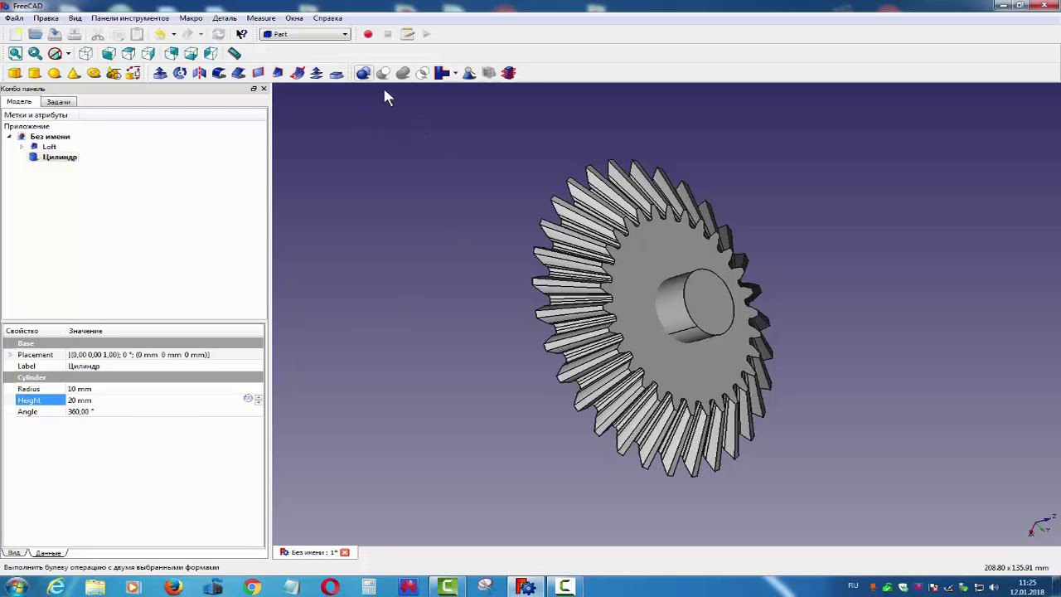Open Google Chrome from the taskbar
The height and width of the screenshot is (597, 1061).
[252, 587]
